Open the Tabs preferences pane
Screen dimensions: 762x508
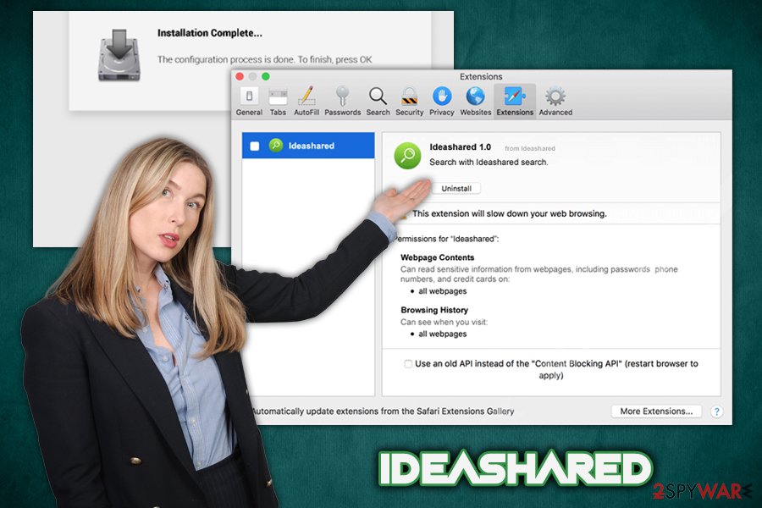(x=278, y=102)
